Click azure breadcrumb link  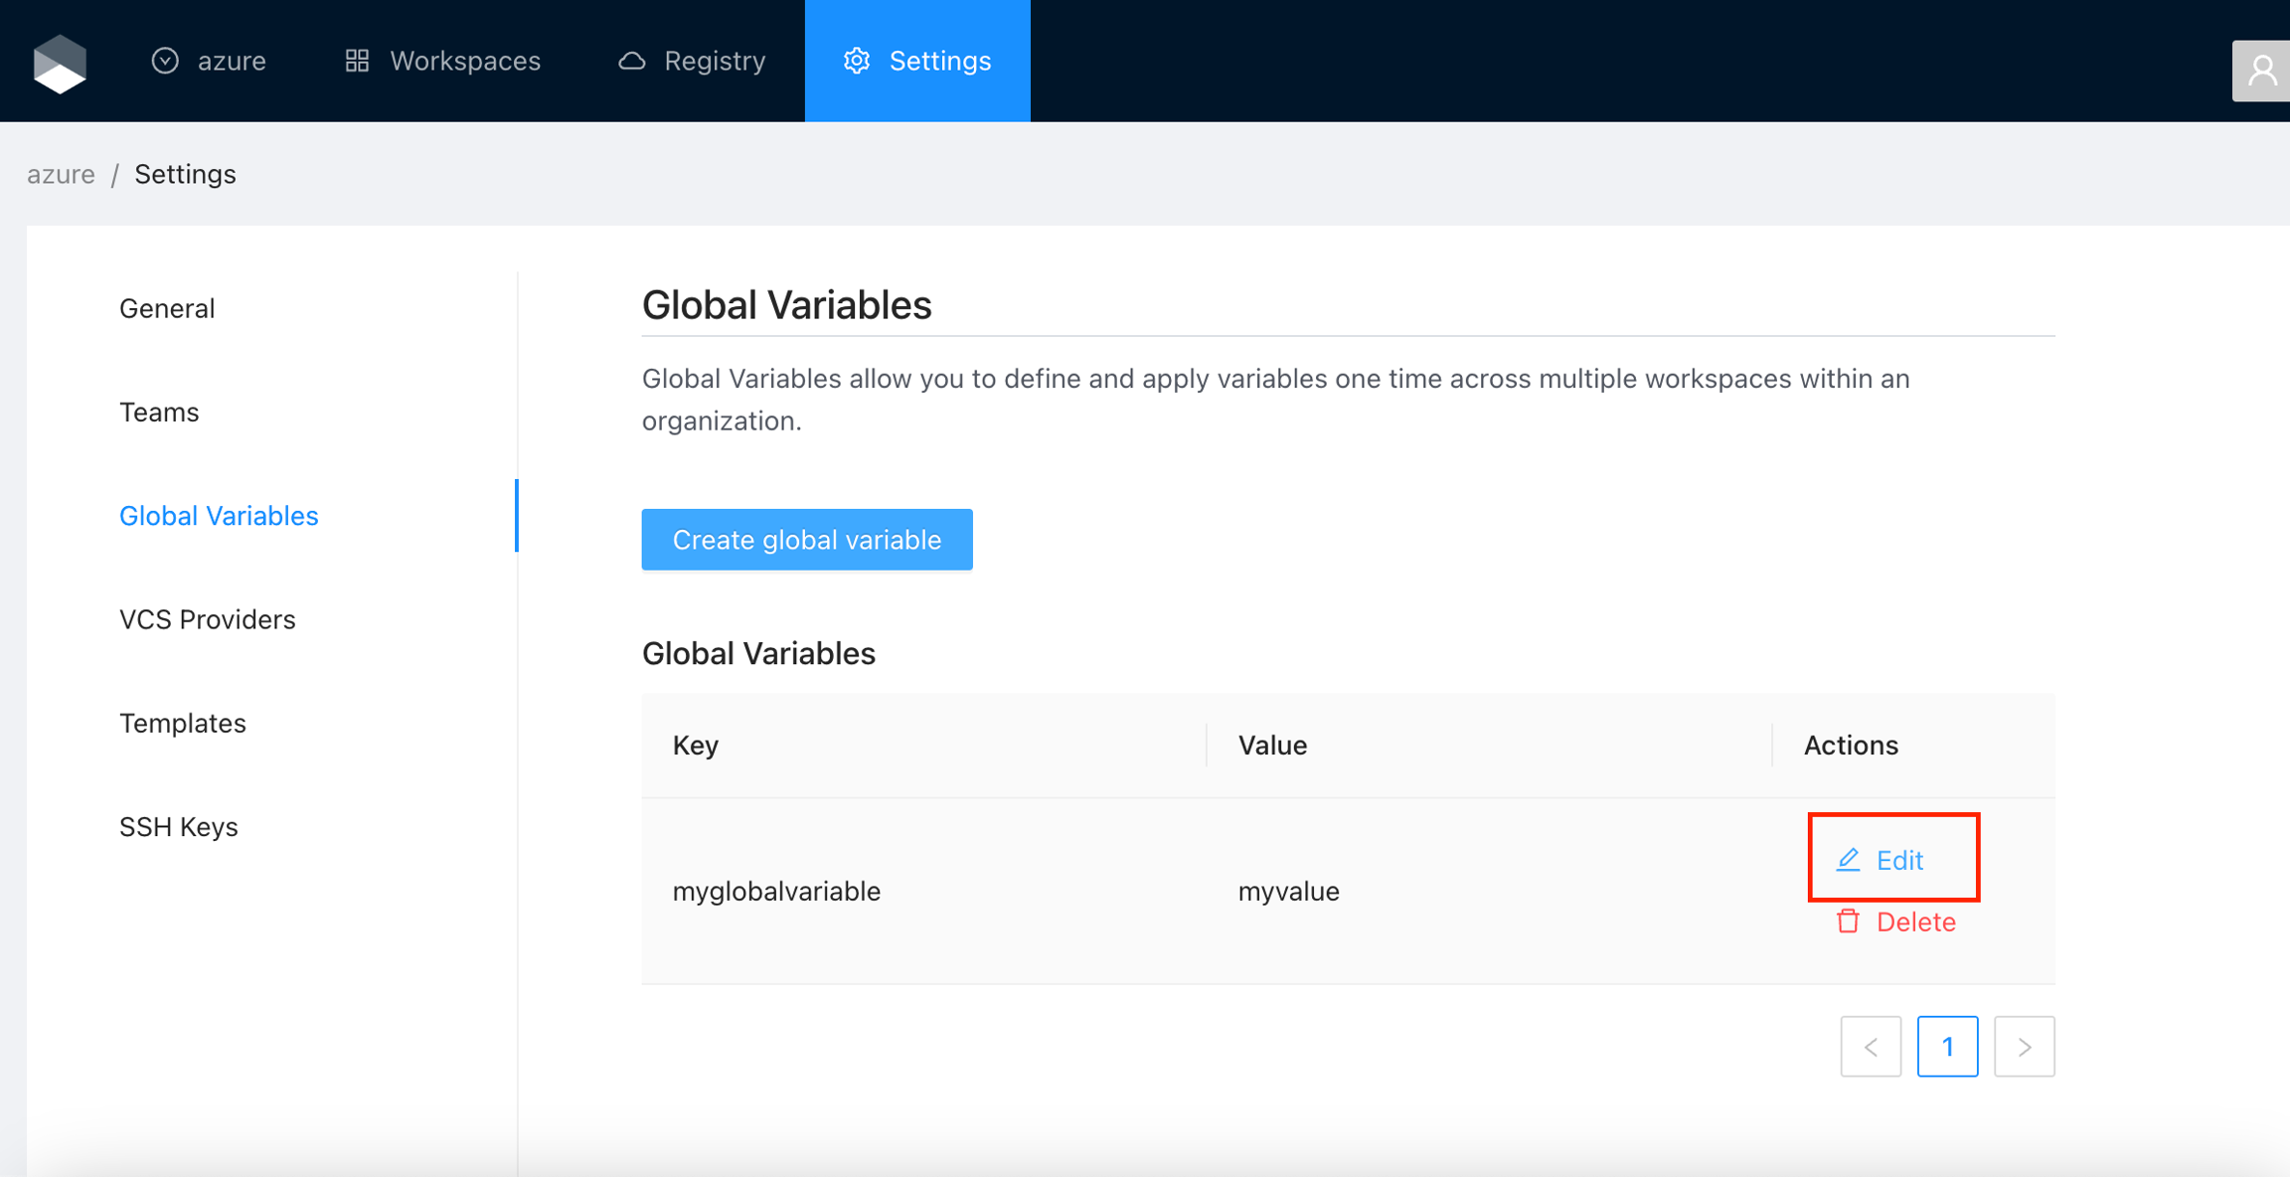pyautogui.click(x=61, y=174)
